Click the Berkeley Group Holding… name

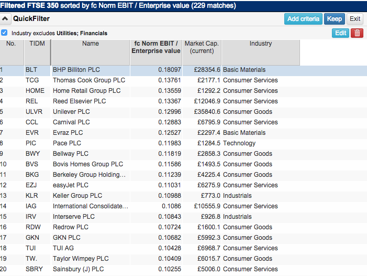[x=89, y=175]
